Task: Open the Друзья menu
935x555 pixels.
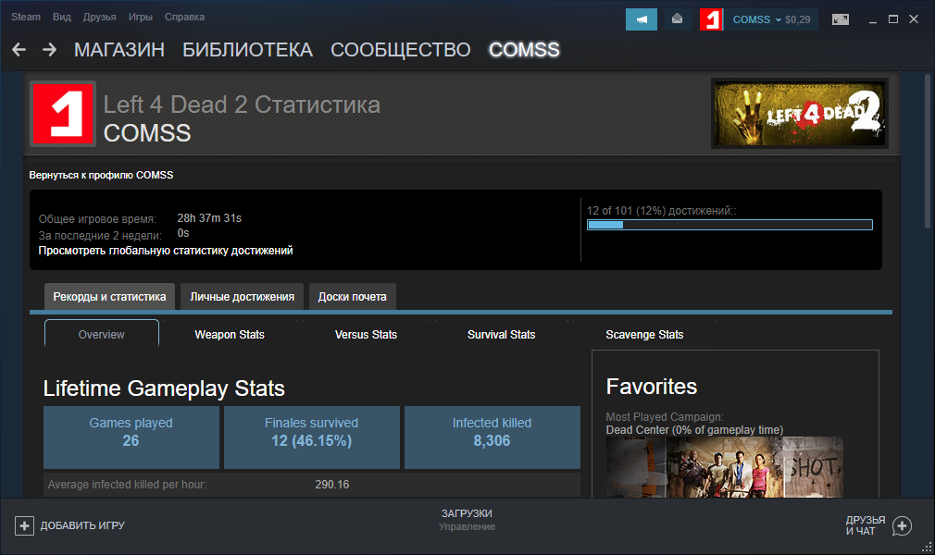Action: [x=100, y=17]
